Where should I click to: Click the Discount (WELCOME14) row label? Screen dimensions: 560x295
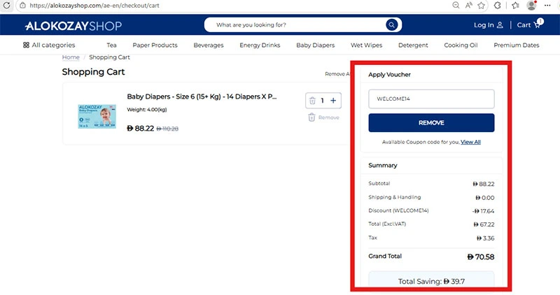click(x=398, y=210)
